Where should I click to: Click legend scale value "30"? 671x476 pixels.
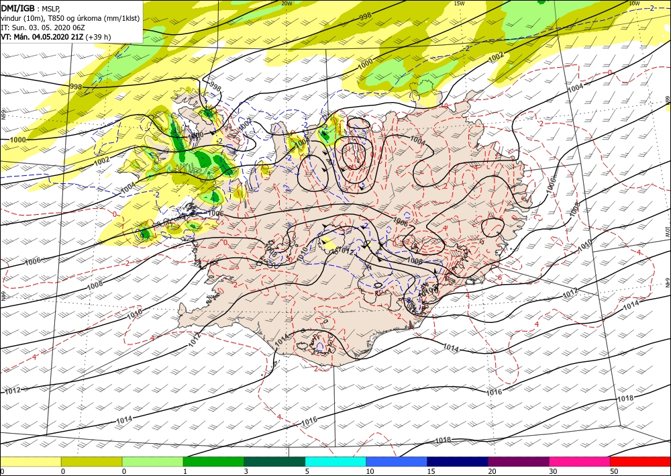click(553, 471)
